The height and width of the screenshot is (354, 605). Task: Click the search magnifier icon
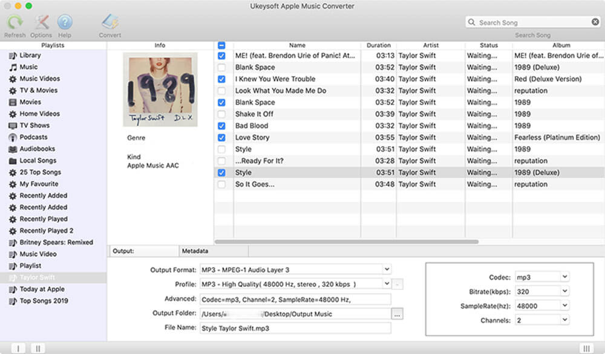(471, 22)
